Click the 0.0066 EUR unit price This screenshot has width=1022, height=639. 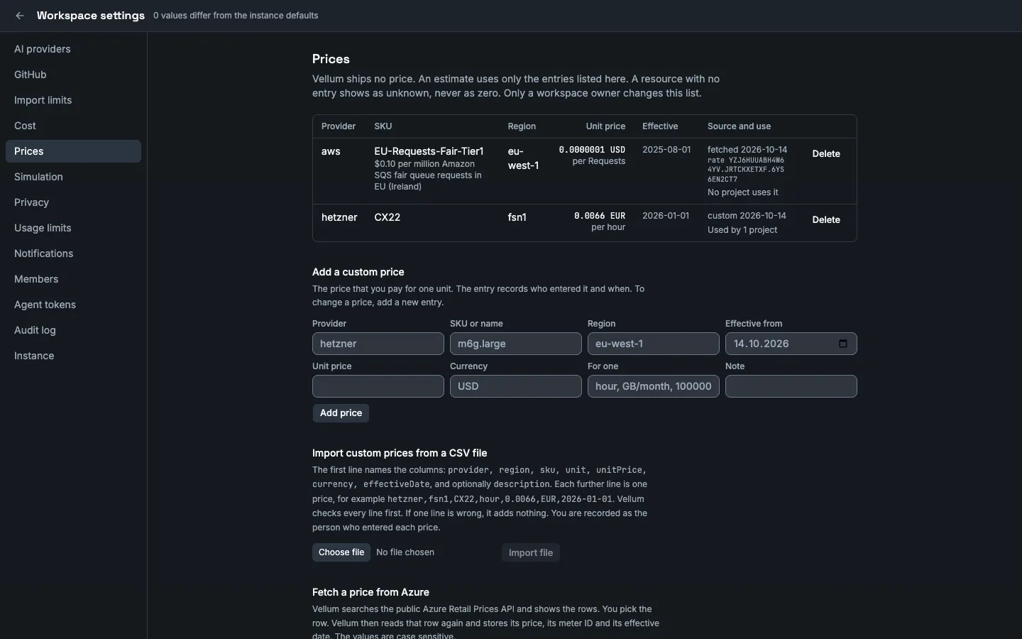[600, 216]
